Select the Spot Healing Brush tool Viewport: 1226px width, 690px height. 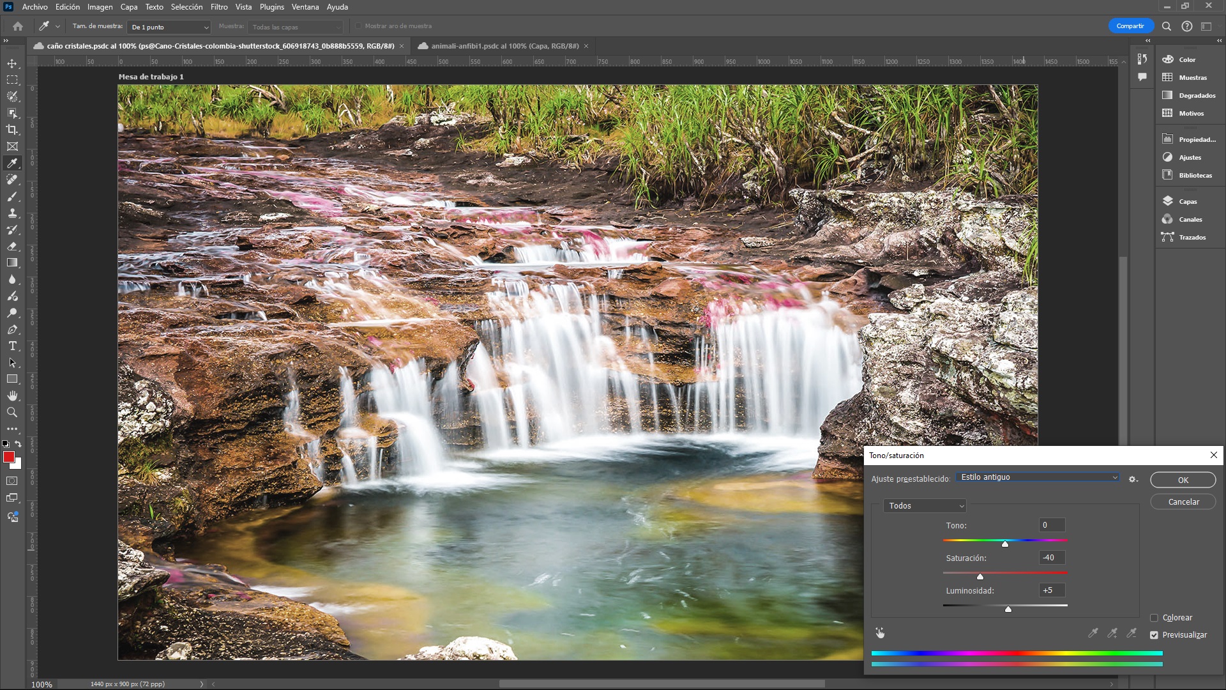(12, 180)
